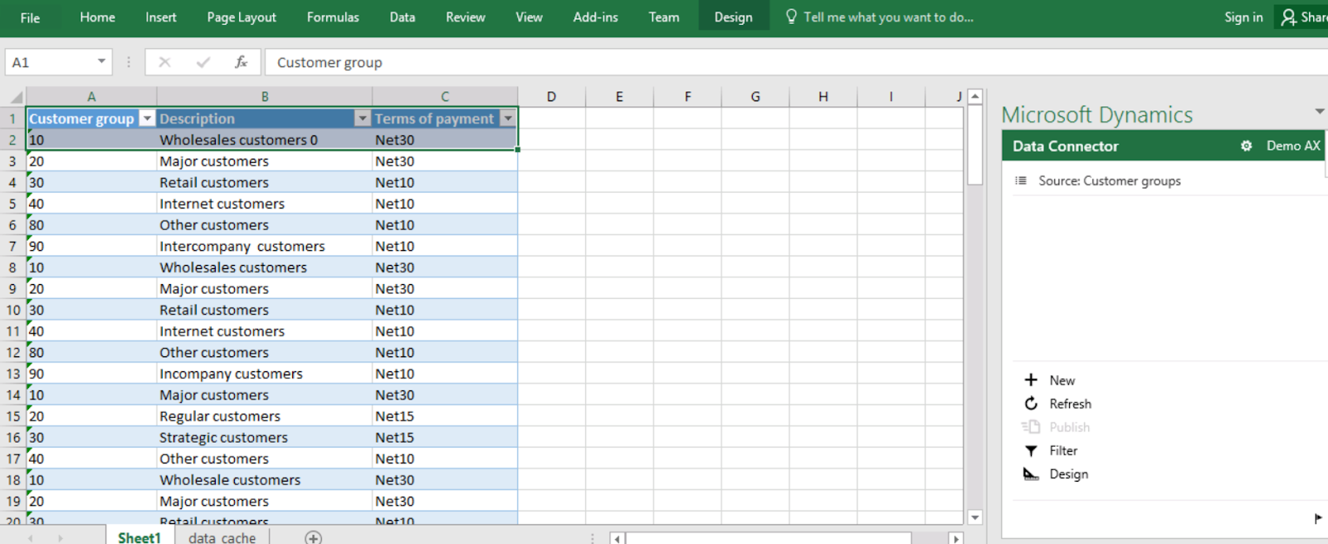Click the Name Box showing A1
Screen dimensions: 1328x544
coord(50,62)
